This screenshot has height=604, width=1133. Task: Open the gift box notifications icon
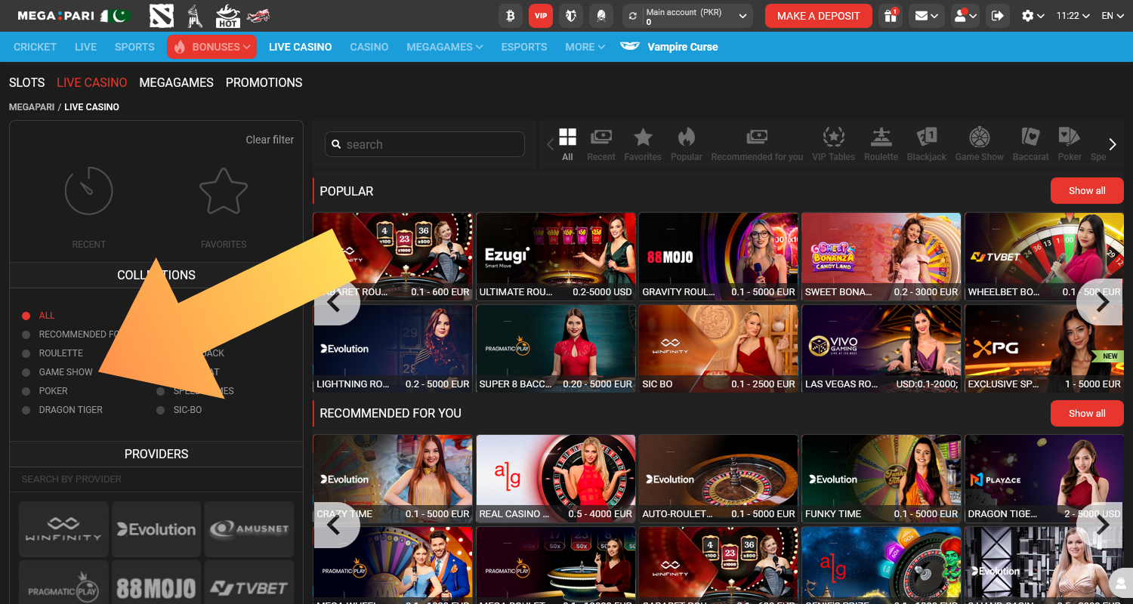tap(890, 15)
